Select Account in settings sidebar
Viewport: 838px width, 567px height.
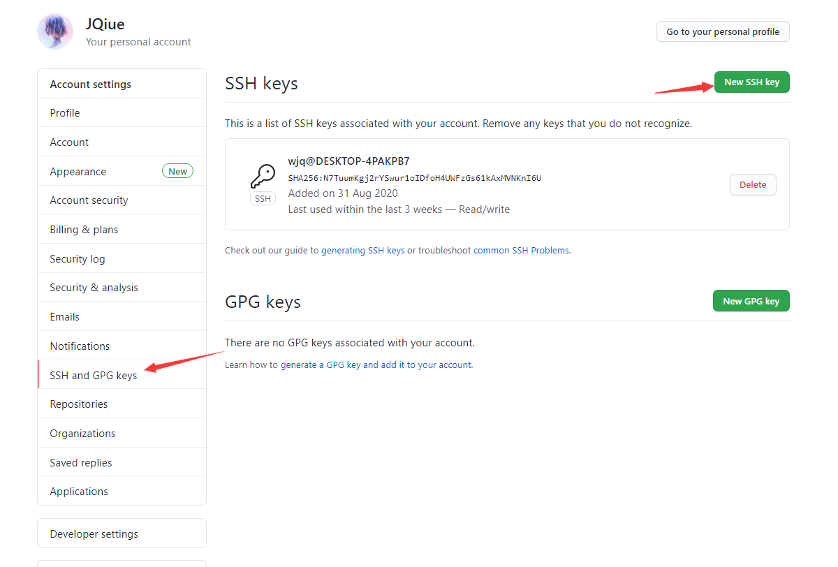click(x=69, y=142)
